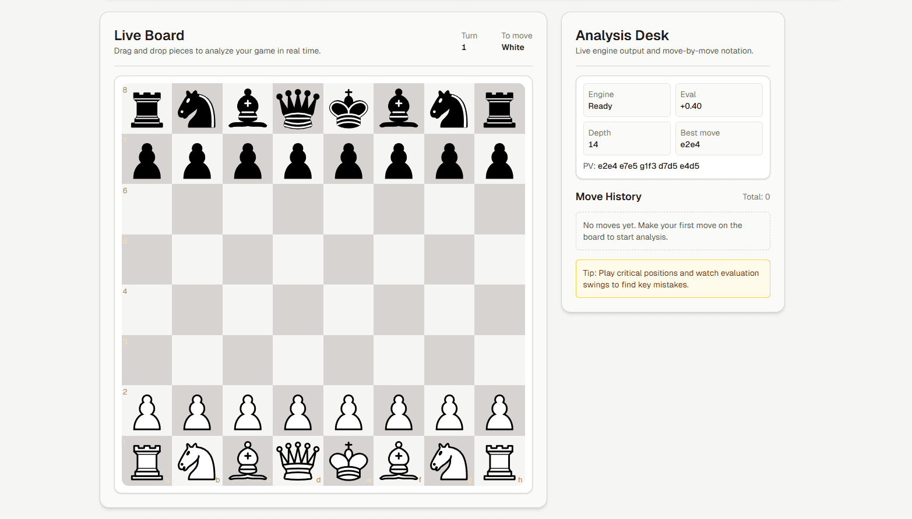912x519 pixels.
Task: Select the white pawn on e2
Action: click(348, 411)
